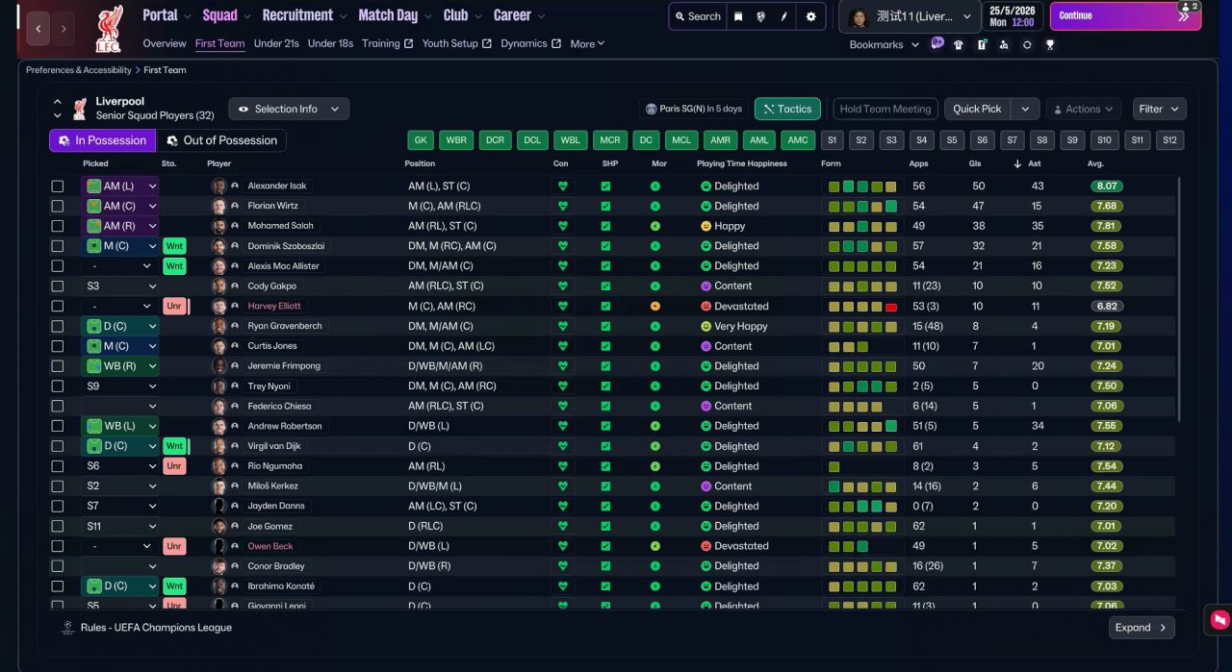Open the Selection Info dropdown
The image size is (1232, 672).
pos(289,109)
